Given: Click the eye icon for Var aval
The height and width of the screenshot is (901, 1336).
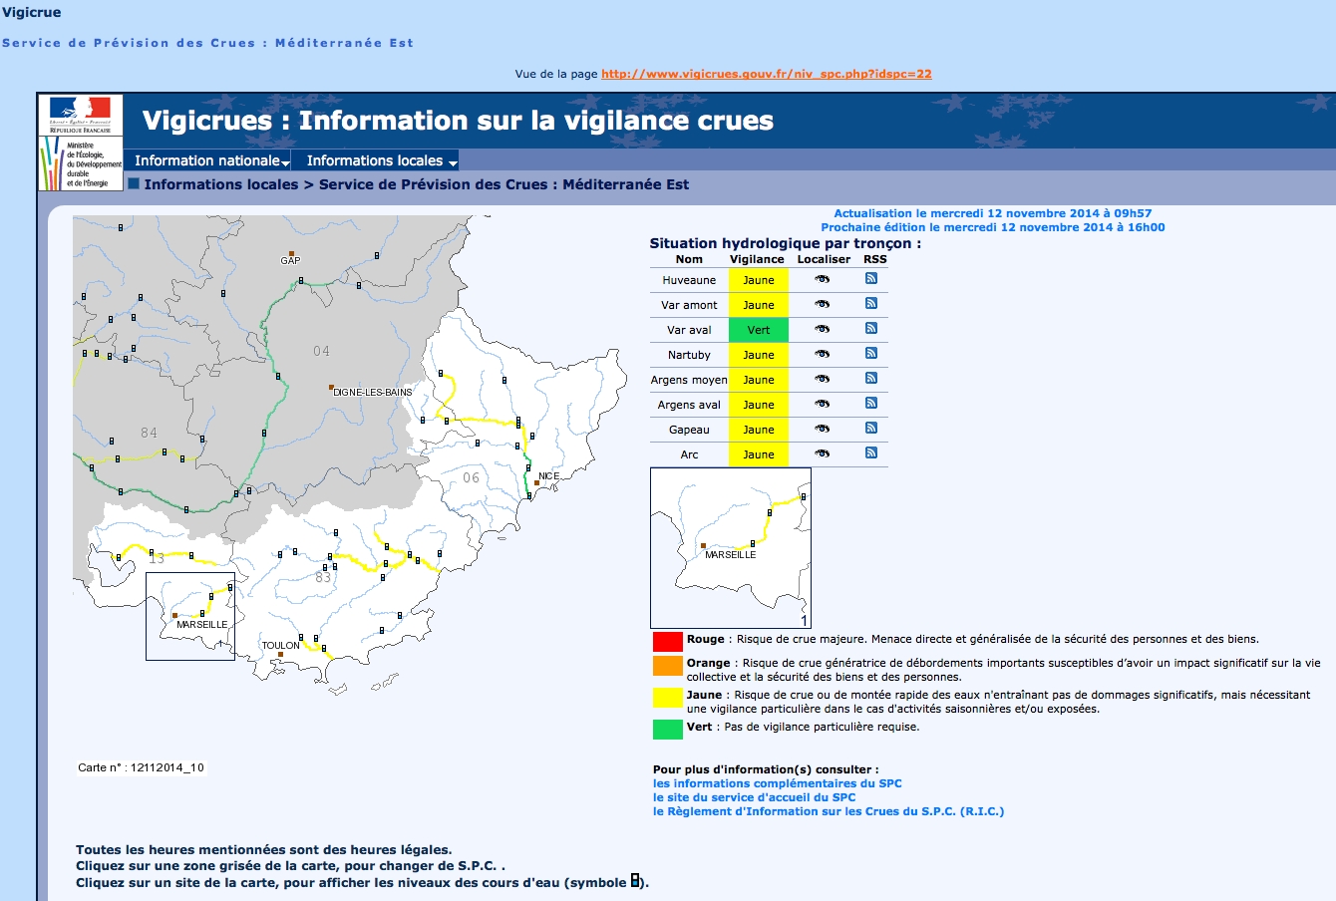Looking at the screenshot, I should 822,329.
